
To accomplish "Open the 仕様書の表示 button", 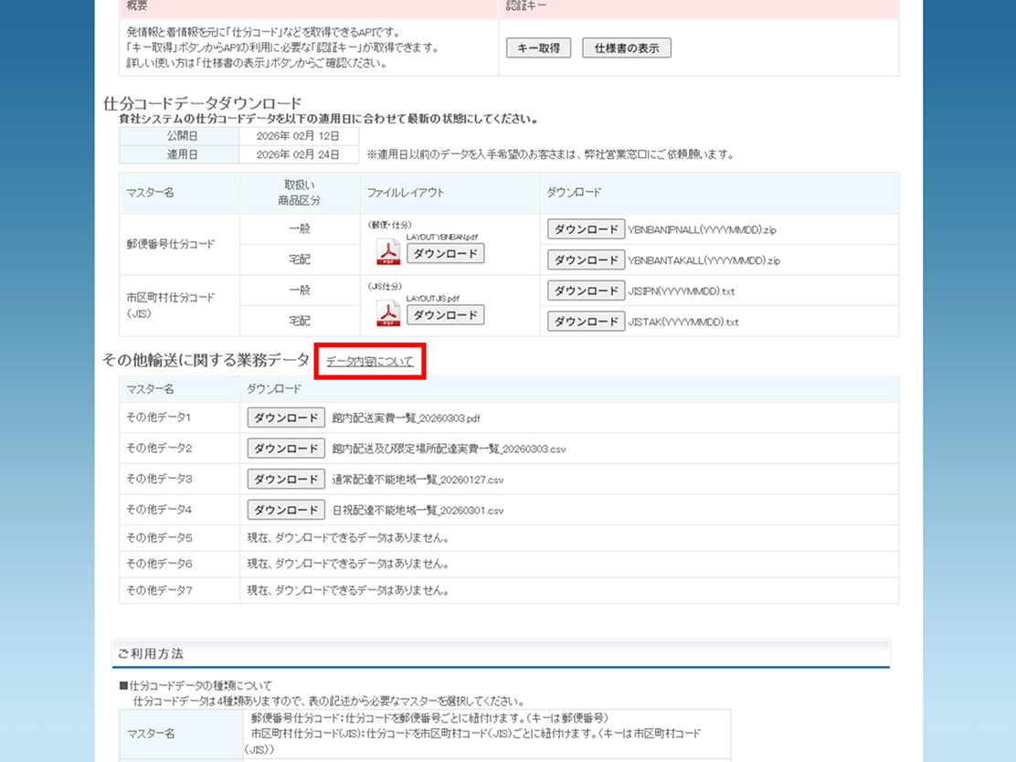I will (x=627, y=48).
